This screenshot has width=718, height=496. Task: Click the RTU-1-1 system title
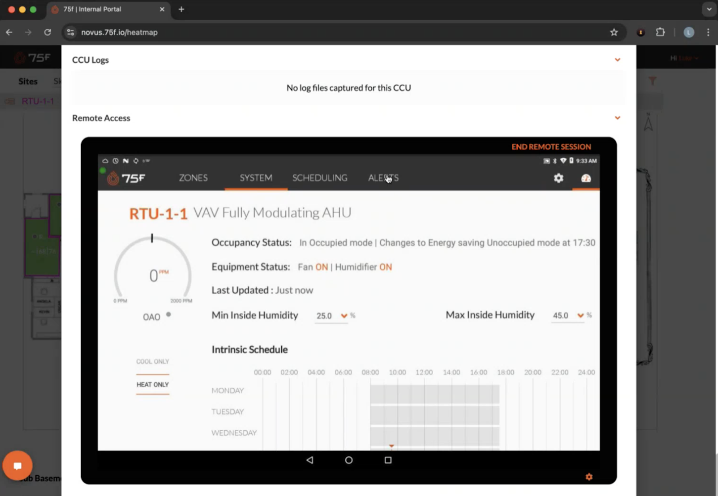[158, 214]
